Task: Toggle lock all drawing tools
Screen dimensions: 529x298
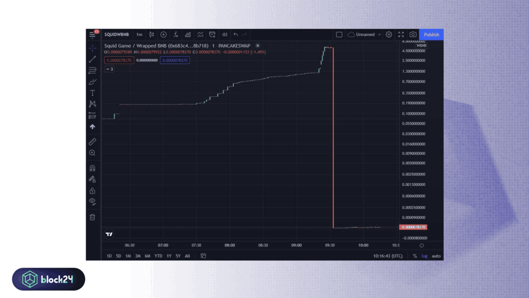Action: click(x=92, y=191)
